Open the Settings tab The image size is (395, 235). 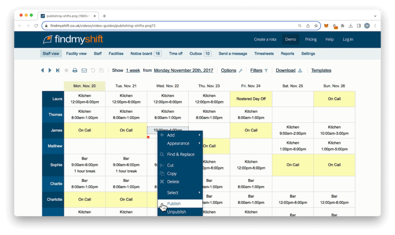click(308, 53)
